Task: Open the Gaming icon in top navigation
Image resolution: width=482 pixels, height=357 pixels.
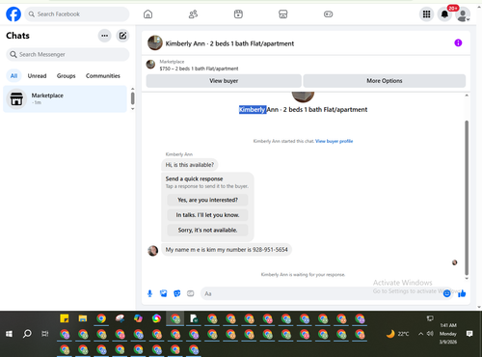Action: pos(328,14)
